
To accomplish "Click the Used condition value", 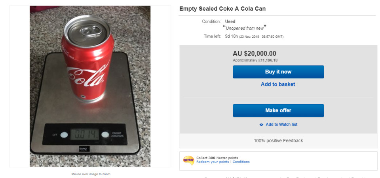I will coord(230,21).
